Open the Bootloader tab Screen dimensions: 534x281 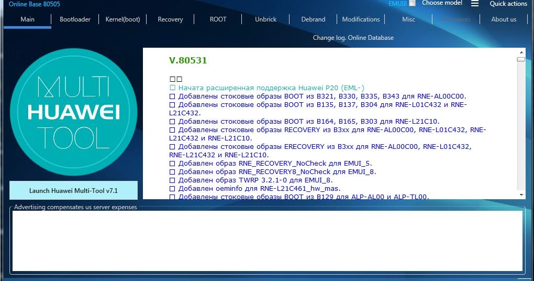pos(75,19)
